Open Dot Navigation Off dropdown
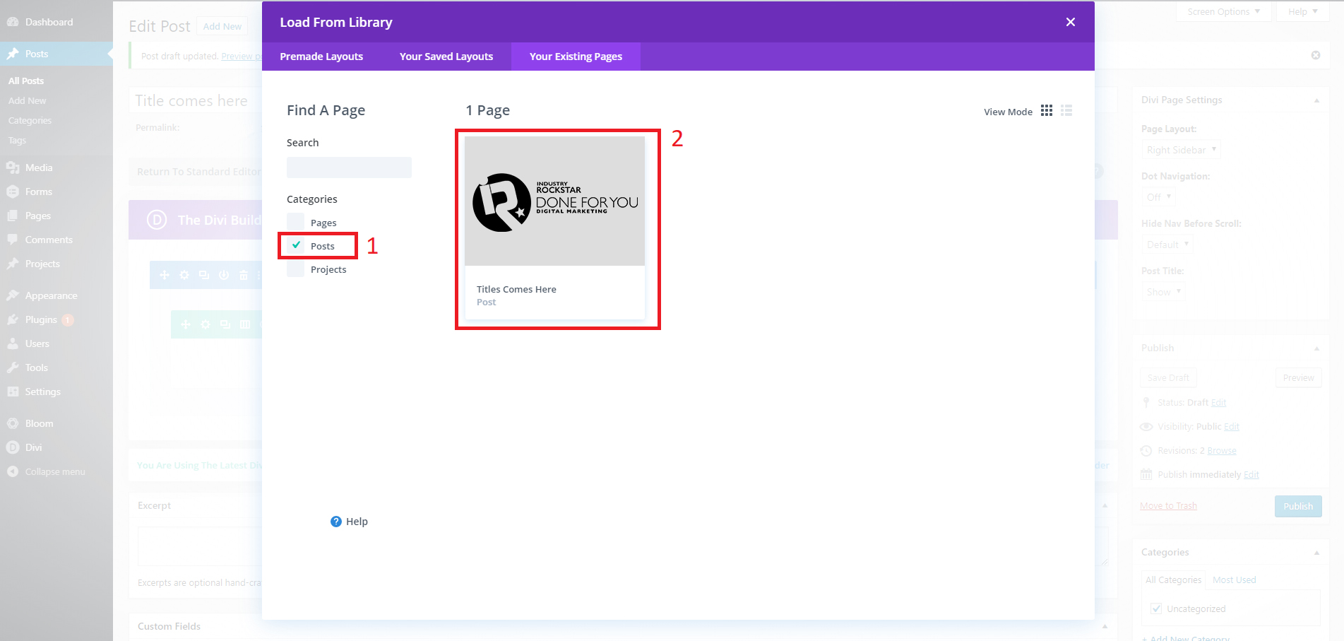The width and height of the screenshot is (1344, 641). coord(1158,197)
